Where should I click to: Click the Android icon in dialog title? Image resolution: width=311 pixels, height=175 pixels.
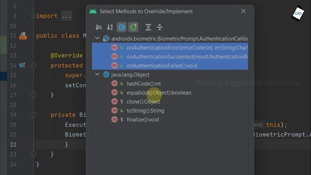click(x=93, y=11)
